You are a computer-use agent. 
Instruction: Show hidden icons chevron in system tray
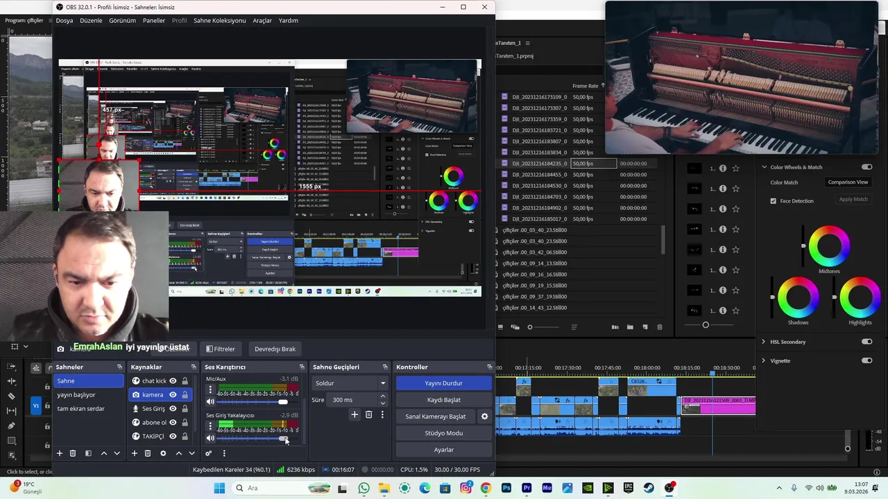[x=780, y=488]
